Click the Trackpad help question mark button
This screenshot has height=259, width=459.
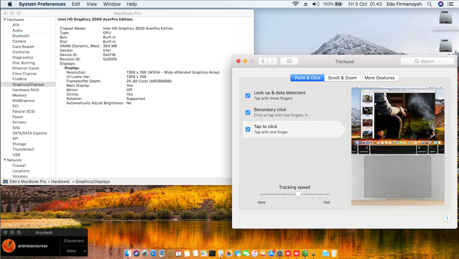tap(447, 219)
